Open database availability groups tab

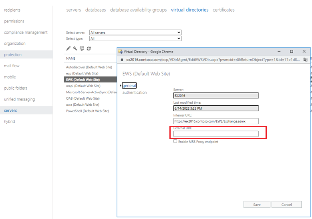(139, 10)
